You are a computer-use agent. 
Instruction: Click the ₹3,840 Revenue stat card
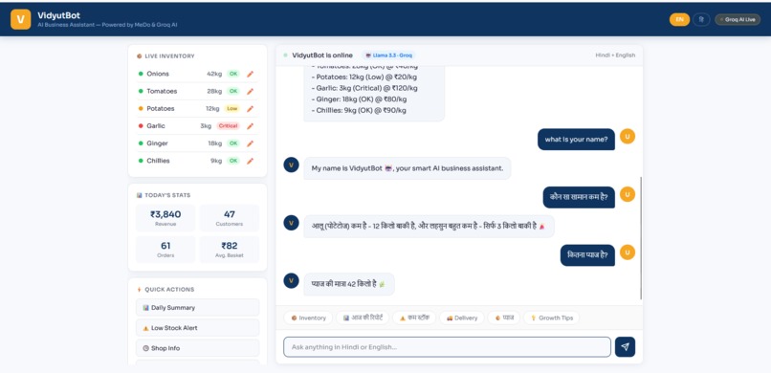[165, 218]
